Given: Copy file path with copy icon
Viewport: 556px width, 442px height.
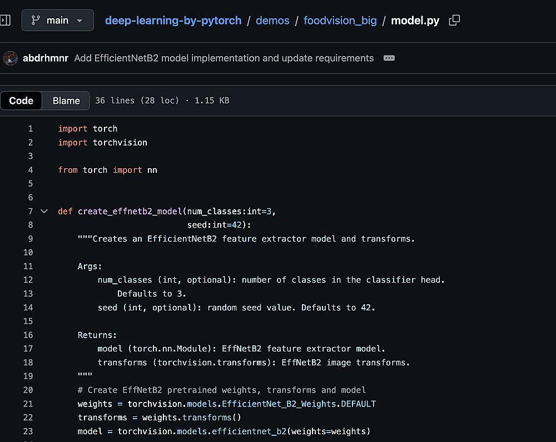Looking at the screenshot, I should click(454, 21).
